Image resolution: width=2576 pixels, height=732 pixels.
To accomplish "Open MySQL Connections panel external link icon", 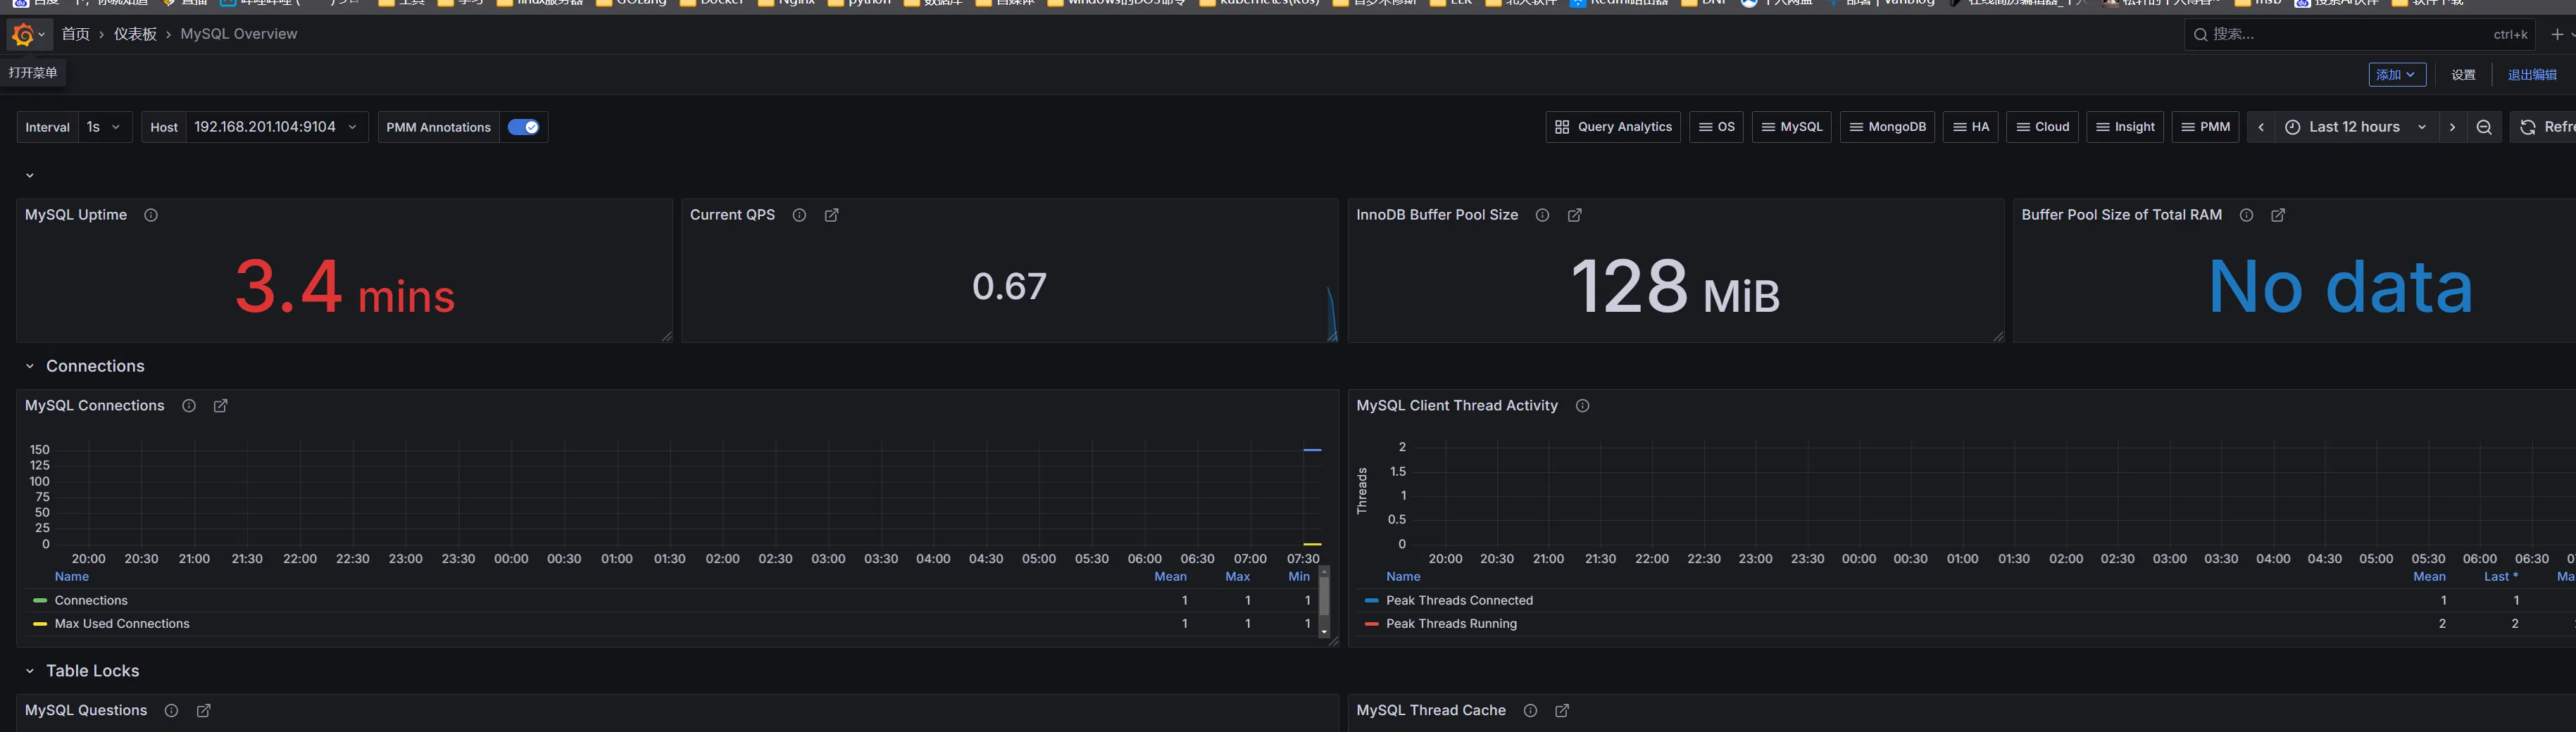I will click(x=221, y=406).
